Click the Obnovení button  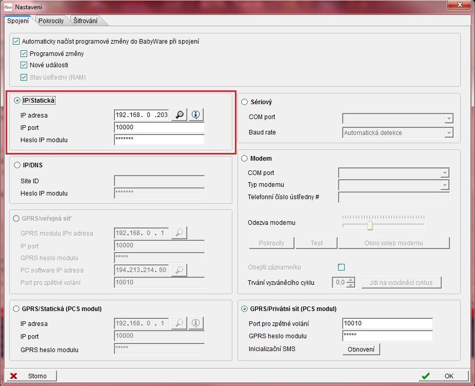pyautogui.click(x=361, y=349)
